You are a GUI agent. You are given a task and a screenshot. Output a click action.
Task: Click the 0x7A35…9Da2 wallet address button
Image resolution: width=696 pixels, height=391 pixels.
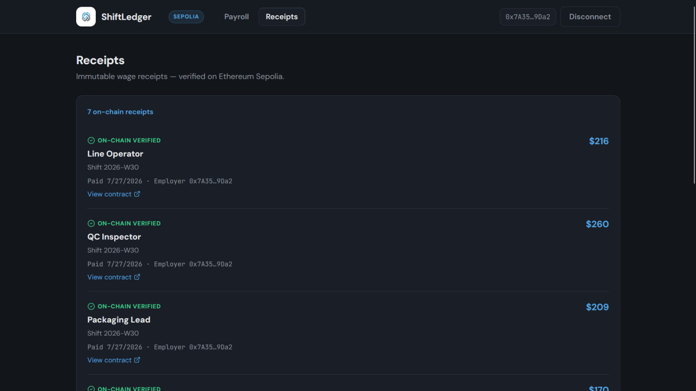(x=527, y=17)
